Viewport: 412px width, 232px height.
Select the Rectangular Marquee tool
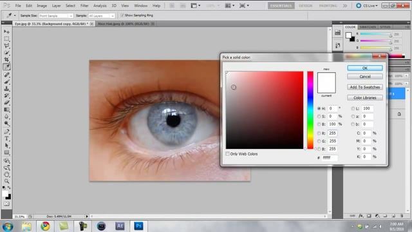click(x=6, y=39)
